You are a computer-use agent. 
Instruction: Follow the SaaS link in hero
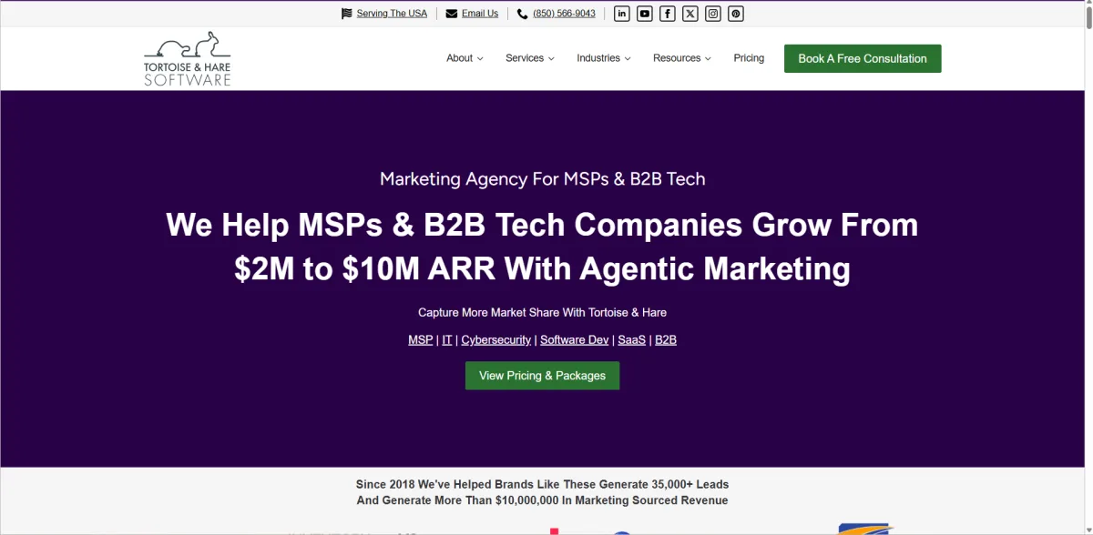(x=631, y=340)
